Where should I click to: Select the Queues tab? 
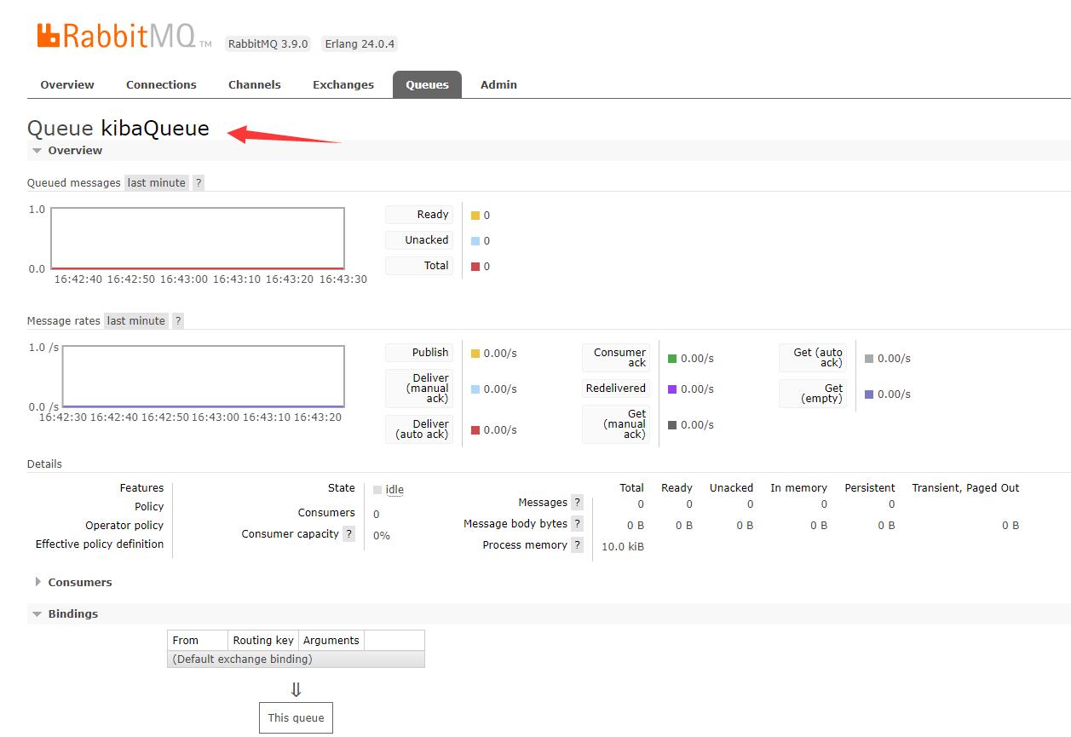coord(427,85)
